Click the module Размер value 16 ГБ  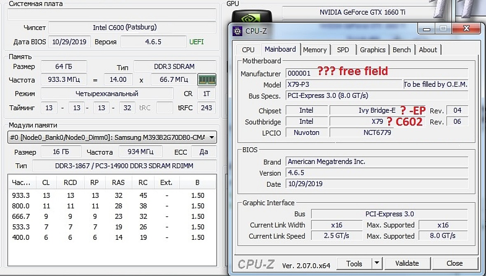tap(61, 152)
